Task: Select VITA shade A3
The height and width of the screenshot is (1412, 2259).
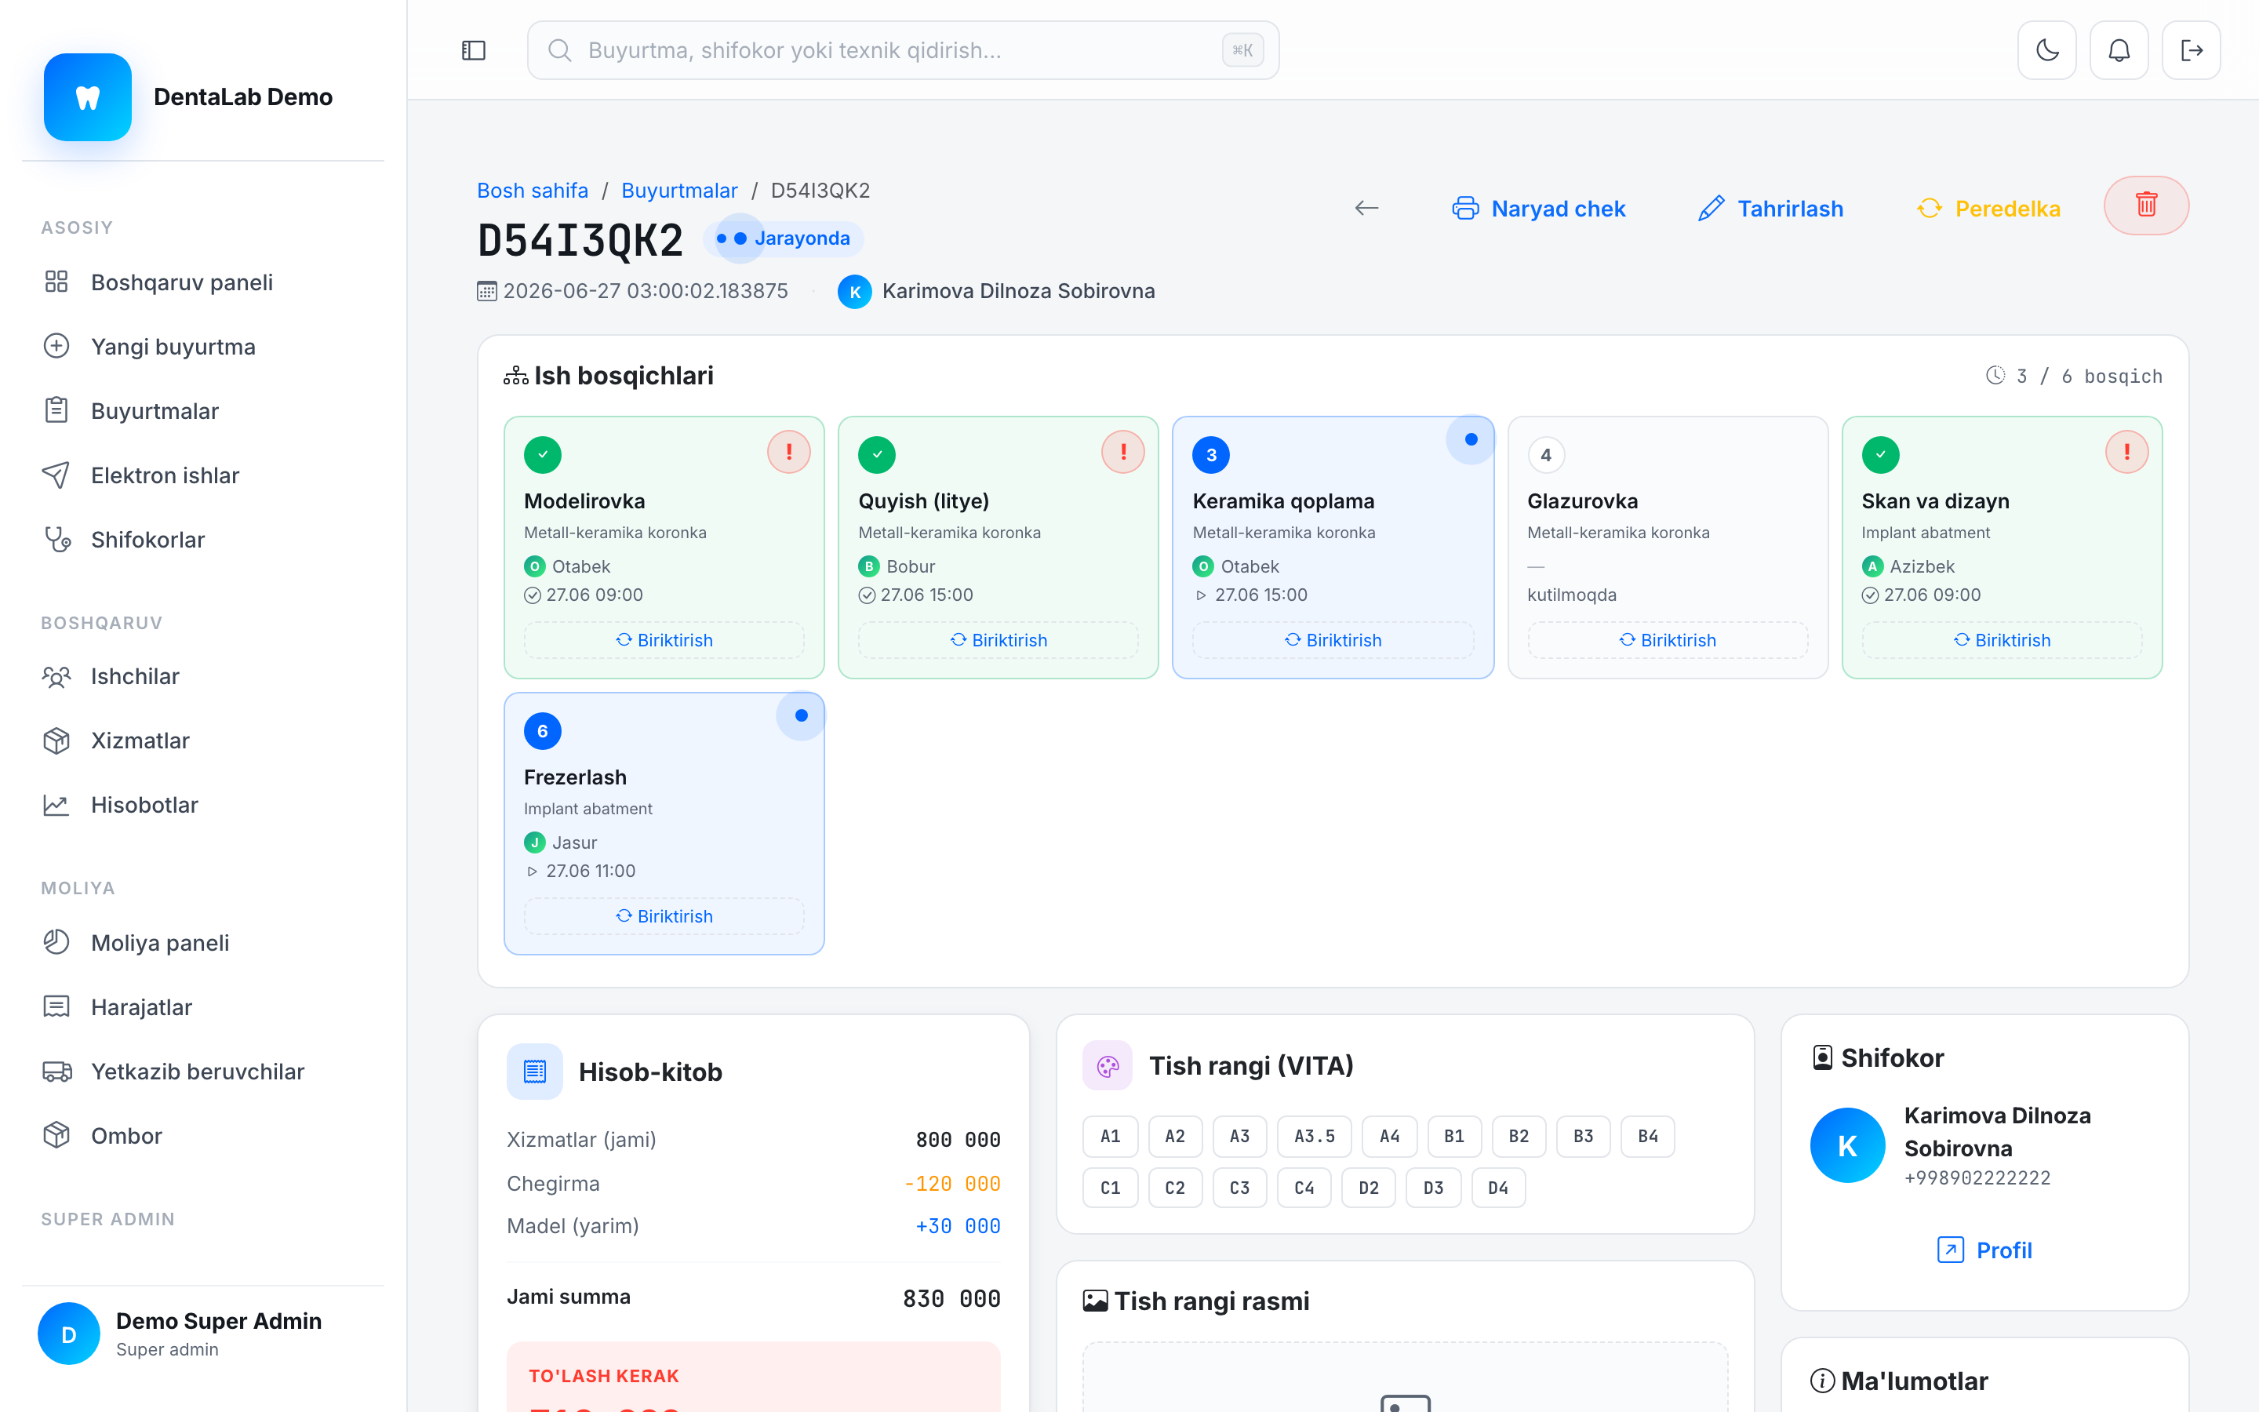Action: click(1239, 1137)
